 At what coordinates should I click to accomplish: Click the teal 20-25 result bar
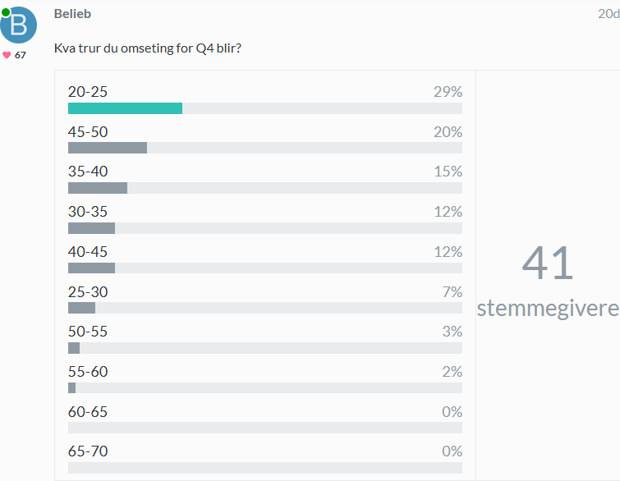(x=125, y=108)
